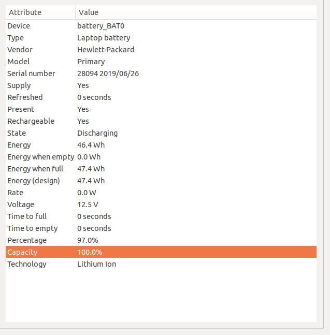Select the Serial number row
The image size is (330, 335).
tap(161, 74)
